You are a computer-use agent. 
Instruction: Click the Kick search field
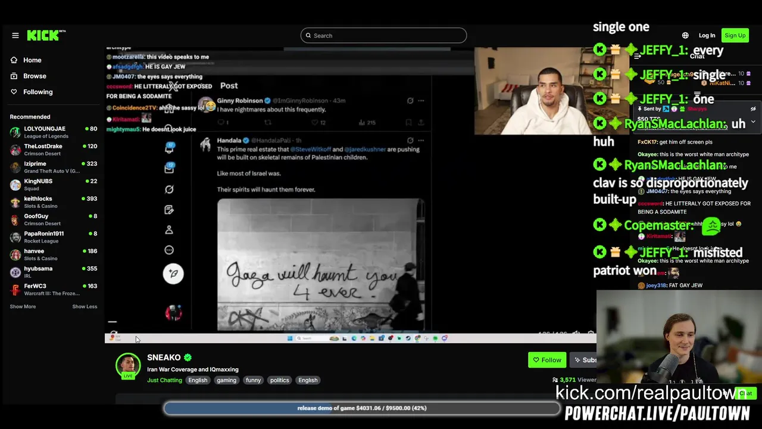tap(383, 35)
